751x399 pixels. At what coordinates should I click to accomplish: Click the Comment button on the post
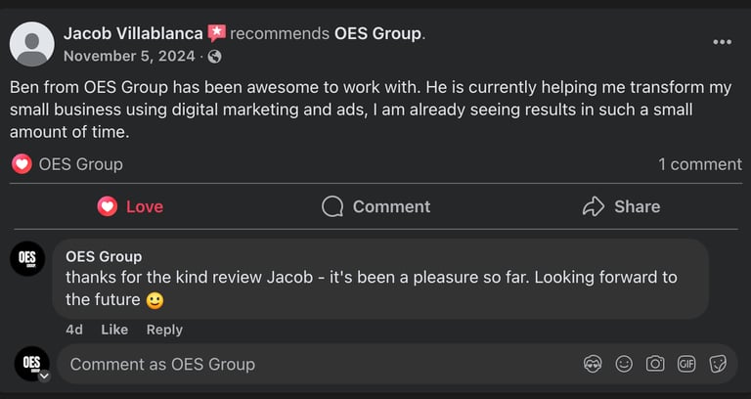375,206
